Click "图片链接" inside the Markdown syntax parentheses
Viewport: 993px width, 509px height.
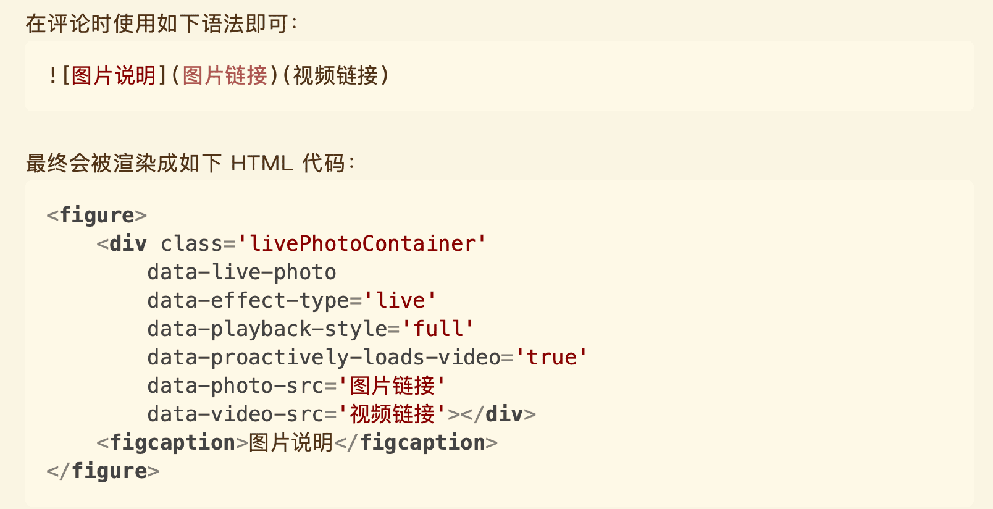pyautogui.click(x=225, y=75)
